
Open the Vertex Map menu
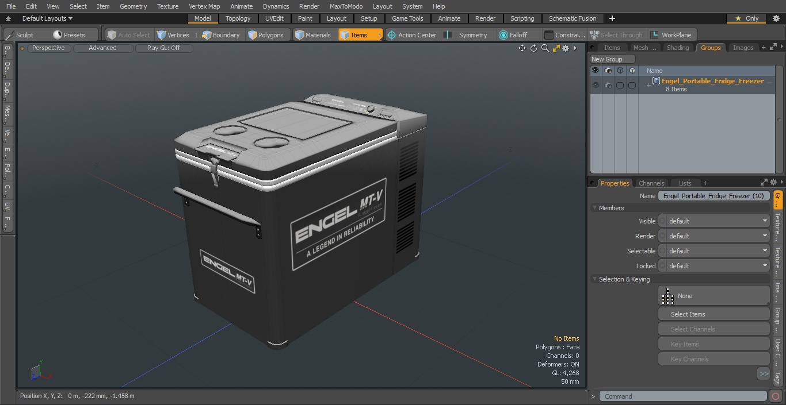(204, 6)
